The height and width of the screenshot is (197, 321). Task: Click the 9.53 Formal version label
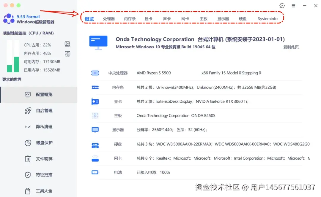(28, 17)
